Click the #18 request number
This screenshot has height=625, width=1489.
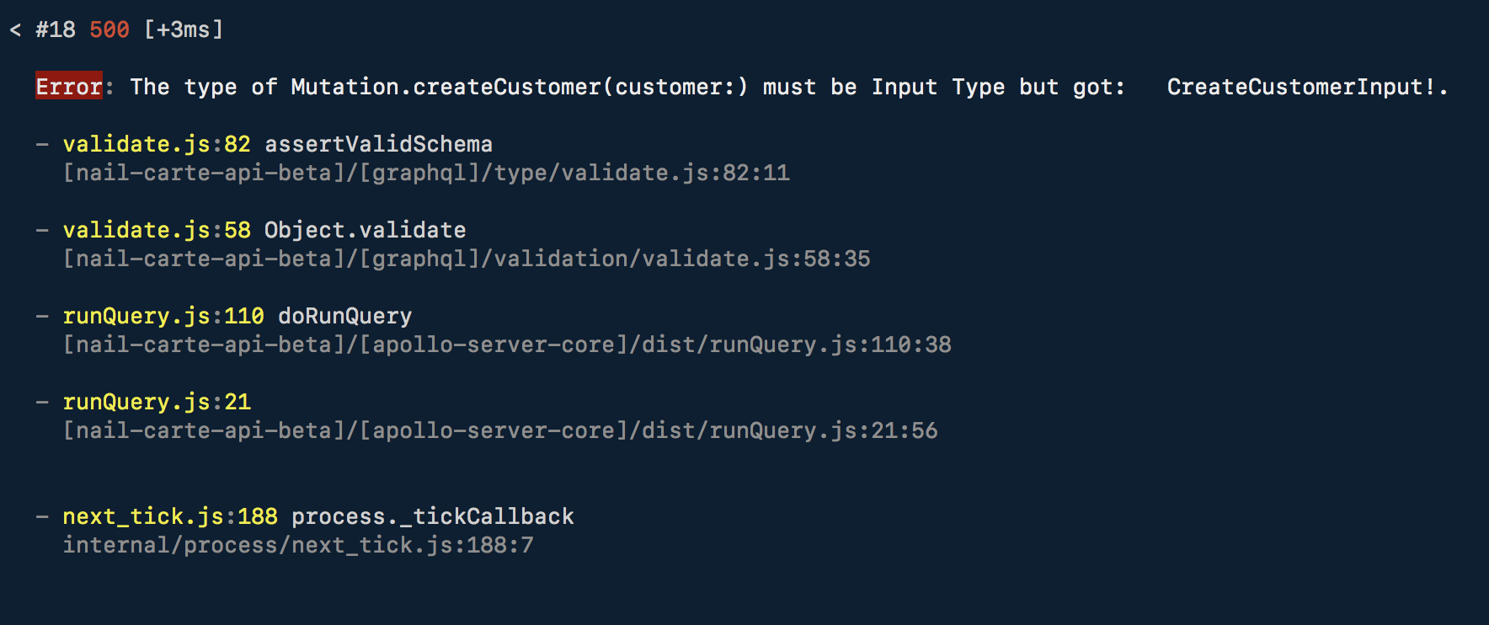click(56, 29)
